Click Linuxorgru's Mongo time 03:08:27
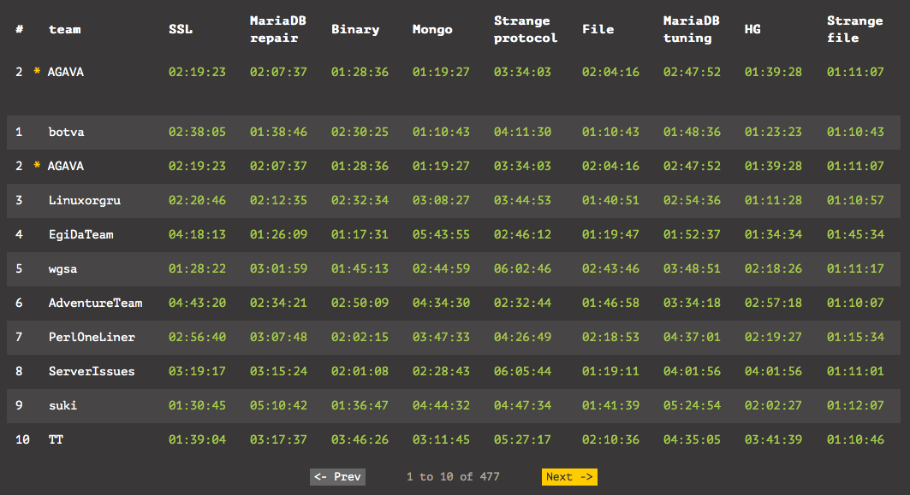This screenshot has height=495, width=910. (x=441, y=200)
